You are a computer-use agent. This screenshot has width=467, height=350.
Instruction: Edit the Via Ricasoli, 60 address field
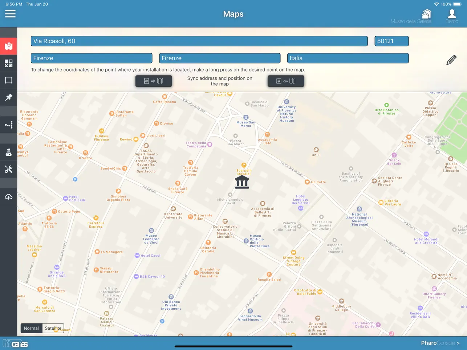tap(199, 41)
